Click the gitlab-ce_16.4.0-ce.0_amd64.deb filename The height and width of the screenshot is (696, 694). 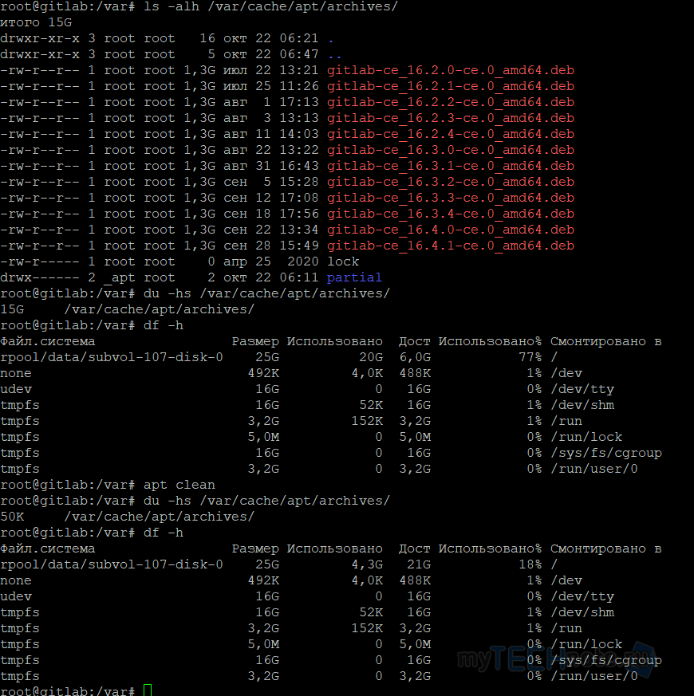point(451,230)
